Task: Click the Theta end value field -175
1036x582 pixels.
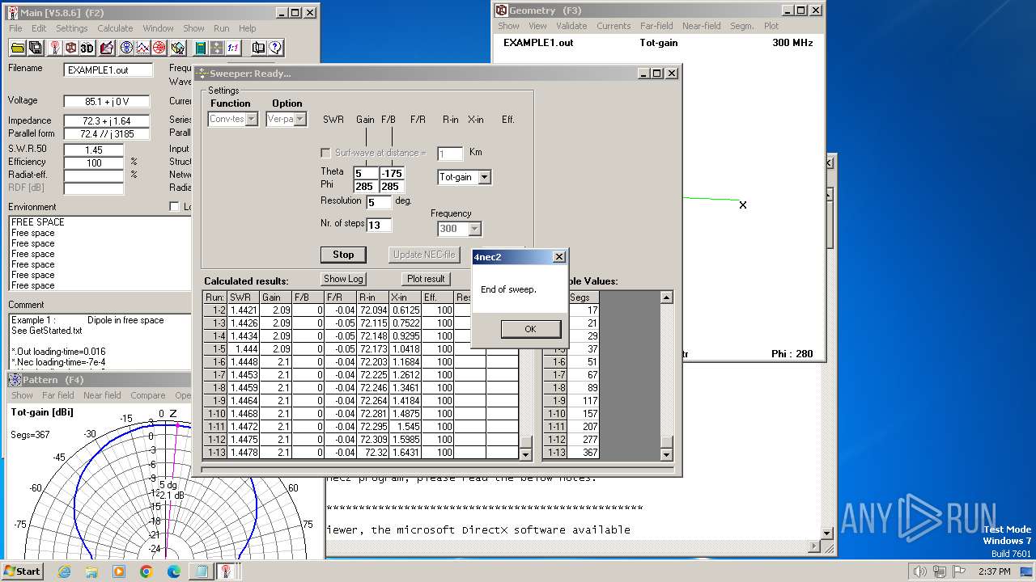Action: (392, 173)
